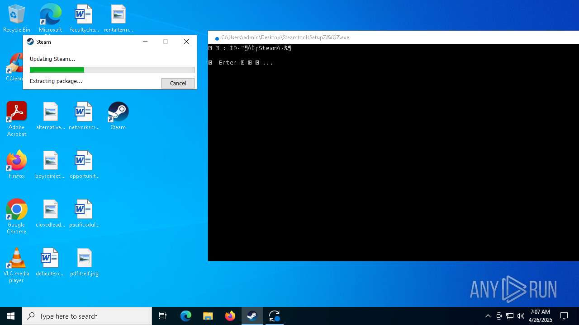This screenshot has width=579, height=325.
Task: Open the Adobe Acrobat desktop shortcut
Action: pos(16,119)
